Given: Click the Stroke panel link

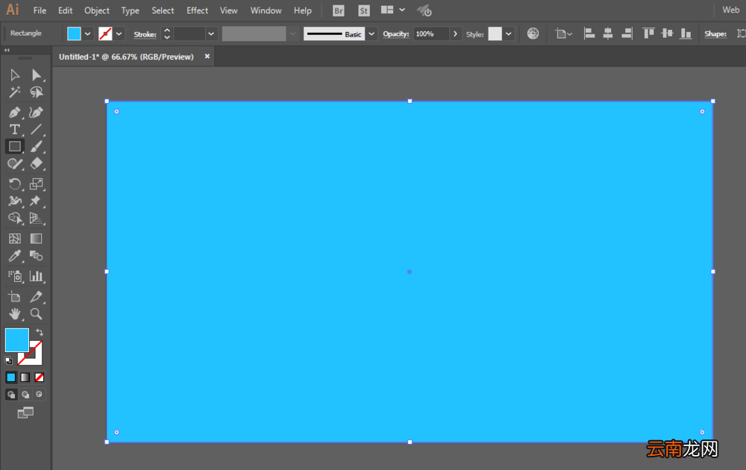Looking at the screenshot, I should 145,34.
